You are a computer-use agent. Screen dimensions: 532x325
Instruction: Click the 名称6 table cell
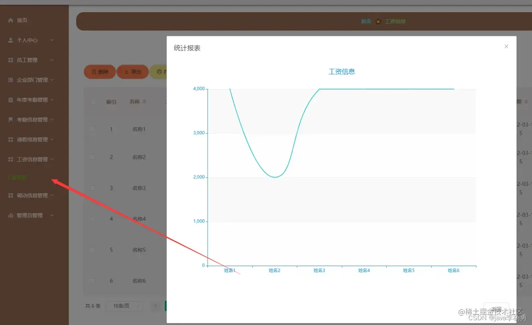point(139,281)
